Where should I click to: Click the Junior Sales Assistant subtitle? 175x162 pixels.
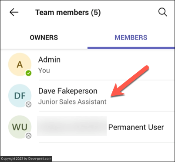(72, 101)
